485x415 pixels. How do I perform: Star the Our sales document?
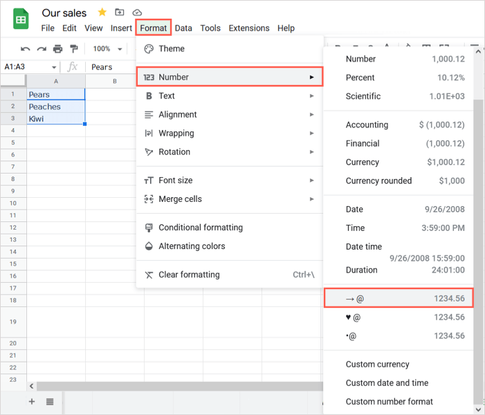[102, 12]
